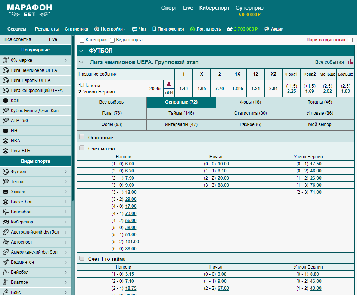Click the football icon beside Лига чемпионов UEFA
Image resolution: width=357 pixels, height=295 pixels.
tap(6, 70)
